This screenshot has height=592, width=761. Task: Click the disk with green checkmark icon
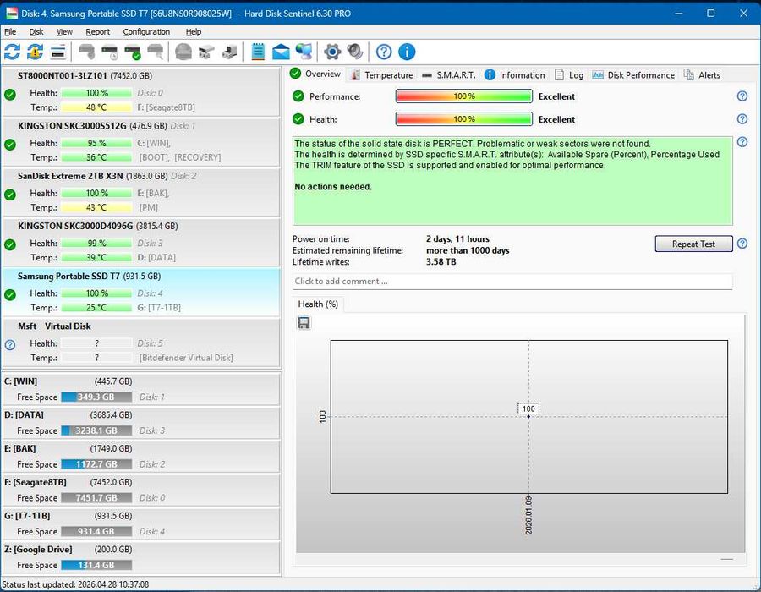coord(133,52)
